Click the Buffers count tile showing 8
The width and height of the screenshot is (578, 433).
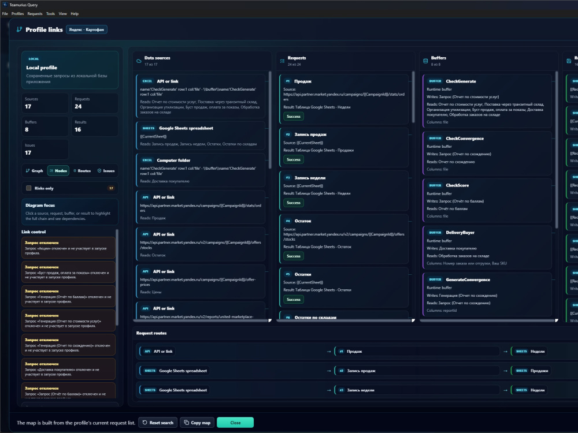pyautogui.click(x=45, y=126)
